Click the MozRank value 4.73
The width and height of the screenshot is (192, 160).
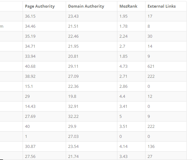123,66
